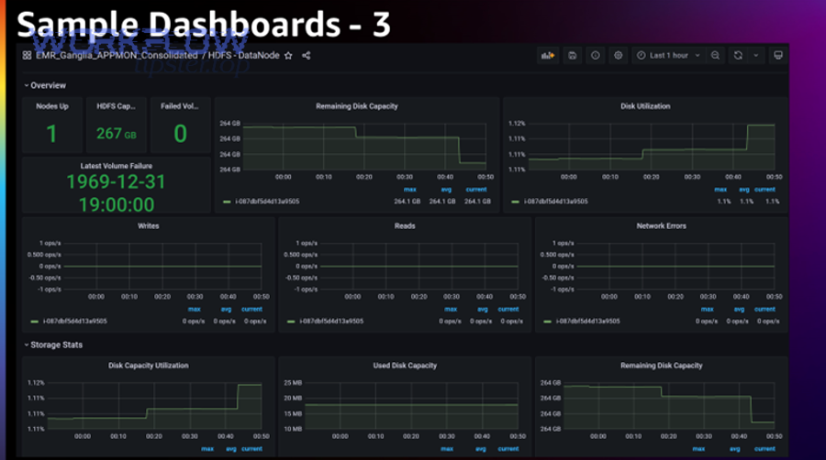
Task: Click the dashboards grid icon
Action: [x=27, y=55]
